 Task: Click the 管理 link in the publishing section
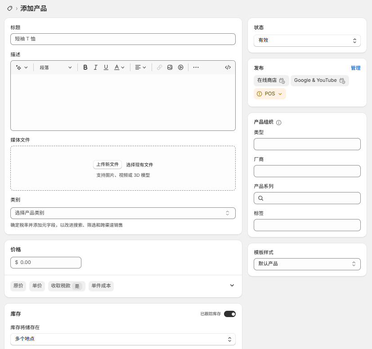tap(356, 68)
